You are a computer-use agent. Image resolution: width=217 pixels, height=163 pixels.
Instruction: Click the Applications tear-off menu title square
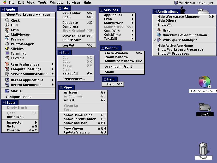point(155,12)
